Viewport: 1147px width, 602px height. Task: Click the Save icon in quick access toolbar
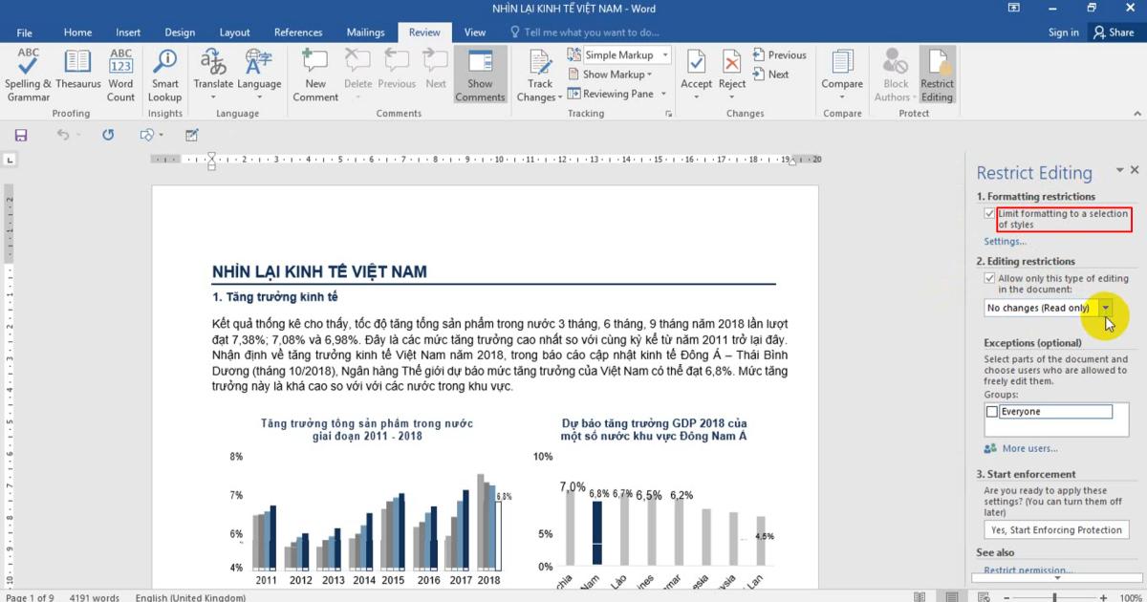pyautogui.click(x=21, y=136)
